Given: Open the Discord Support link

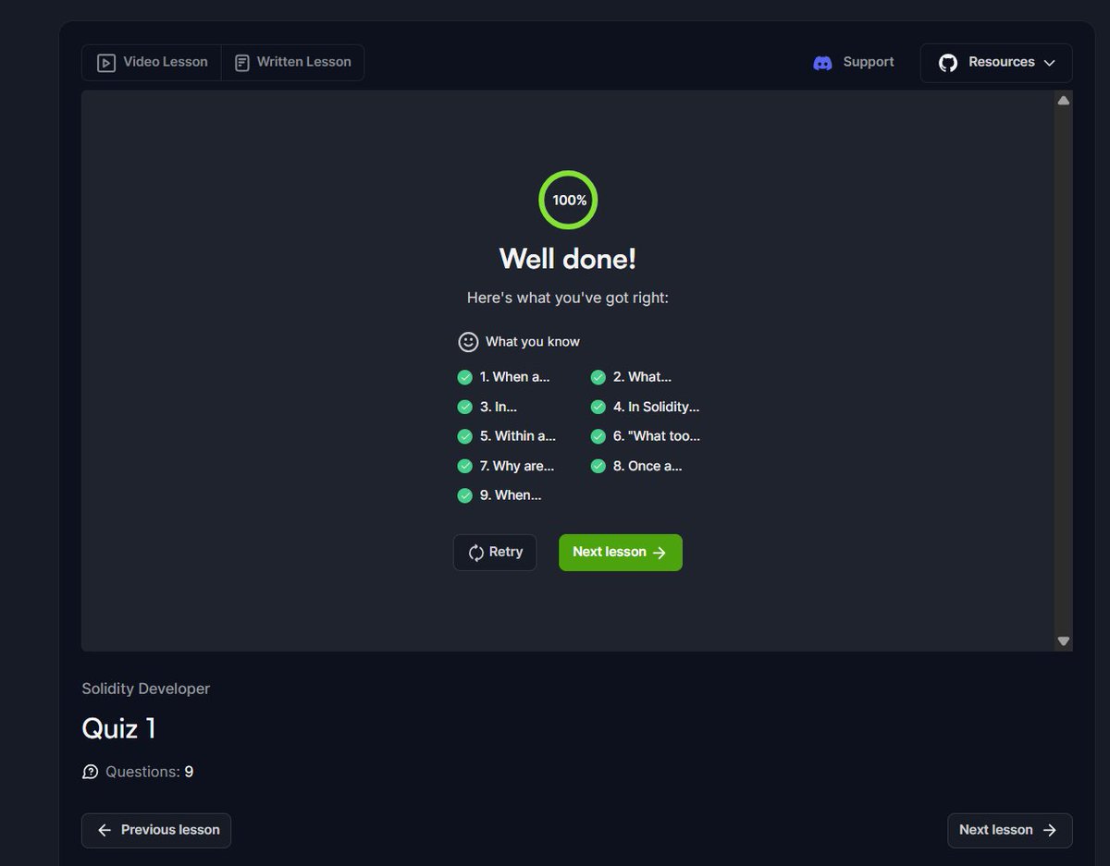Looking at the screenshot, I should 853,62.
